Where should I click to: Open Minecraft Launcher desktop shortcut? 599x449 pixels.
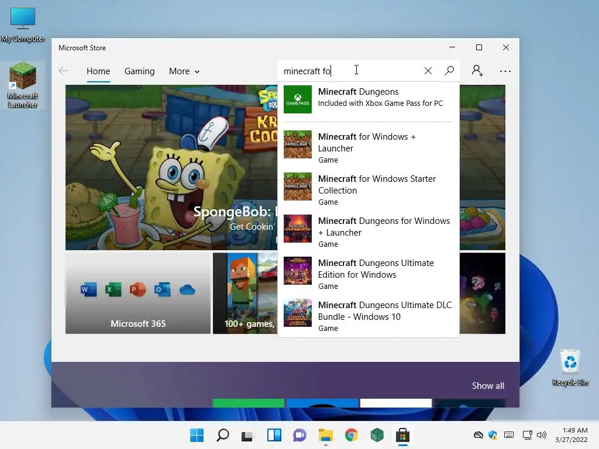pyautogui.click(x=23, y=85)
